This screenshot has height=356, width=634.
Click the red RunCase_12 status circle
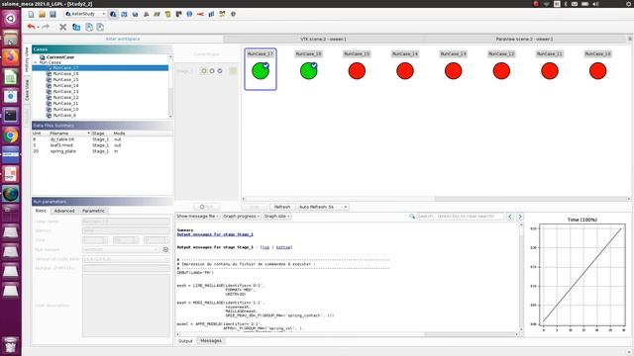[x=501, y=71]
